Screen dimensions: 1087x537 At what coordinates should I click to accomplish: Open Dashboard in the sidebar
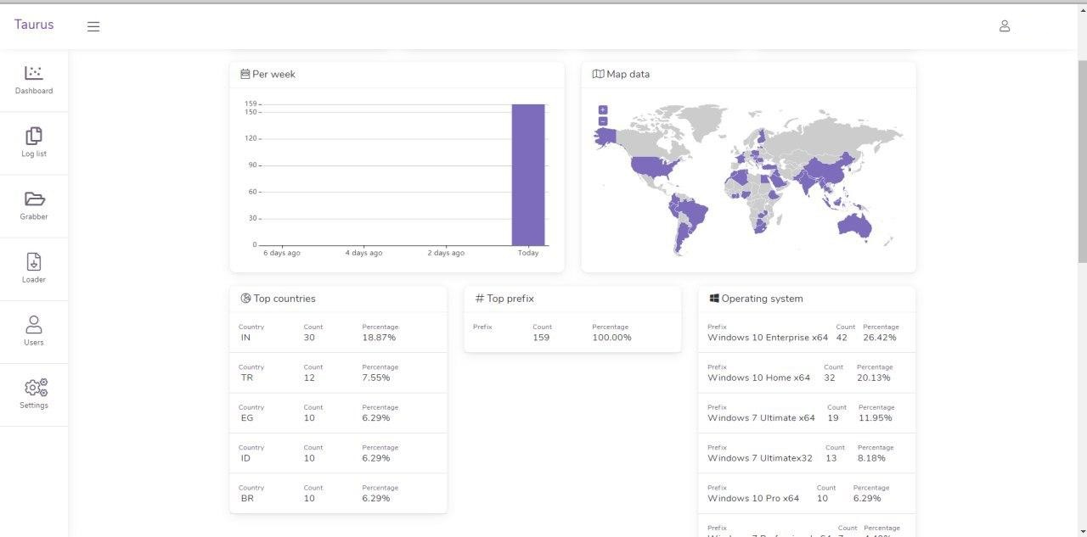click(34, 81)
